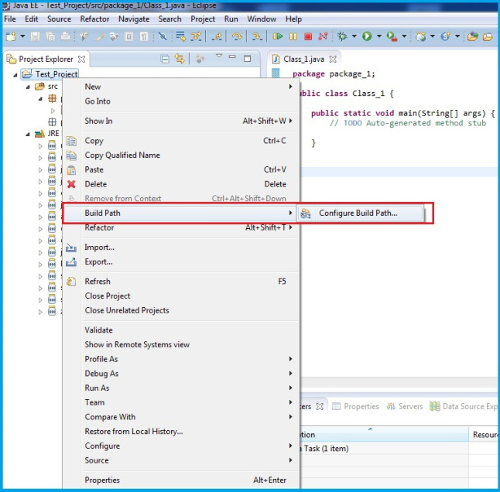
Task: Open the Window menu
Action: click(262, 19)
